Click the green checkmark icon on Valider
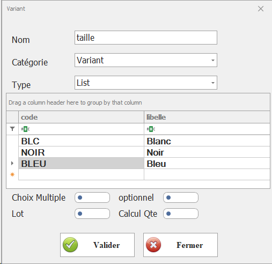The height and width of the screenshot is (264, 272). (70, 245)
